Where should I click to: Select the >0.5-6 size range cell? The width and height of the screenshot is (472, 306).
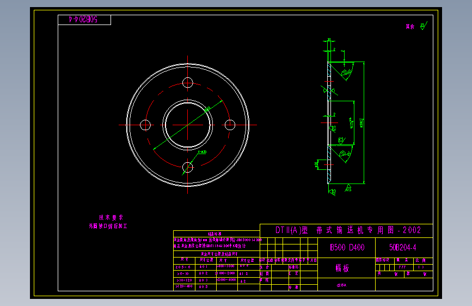(183, 267)
